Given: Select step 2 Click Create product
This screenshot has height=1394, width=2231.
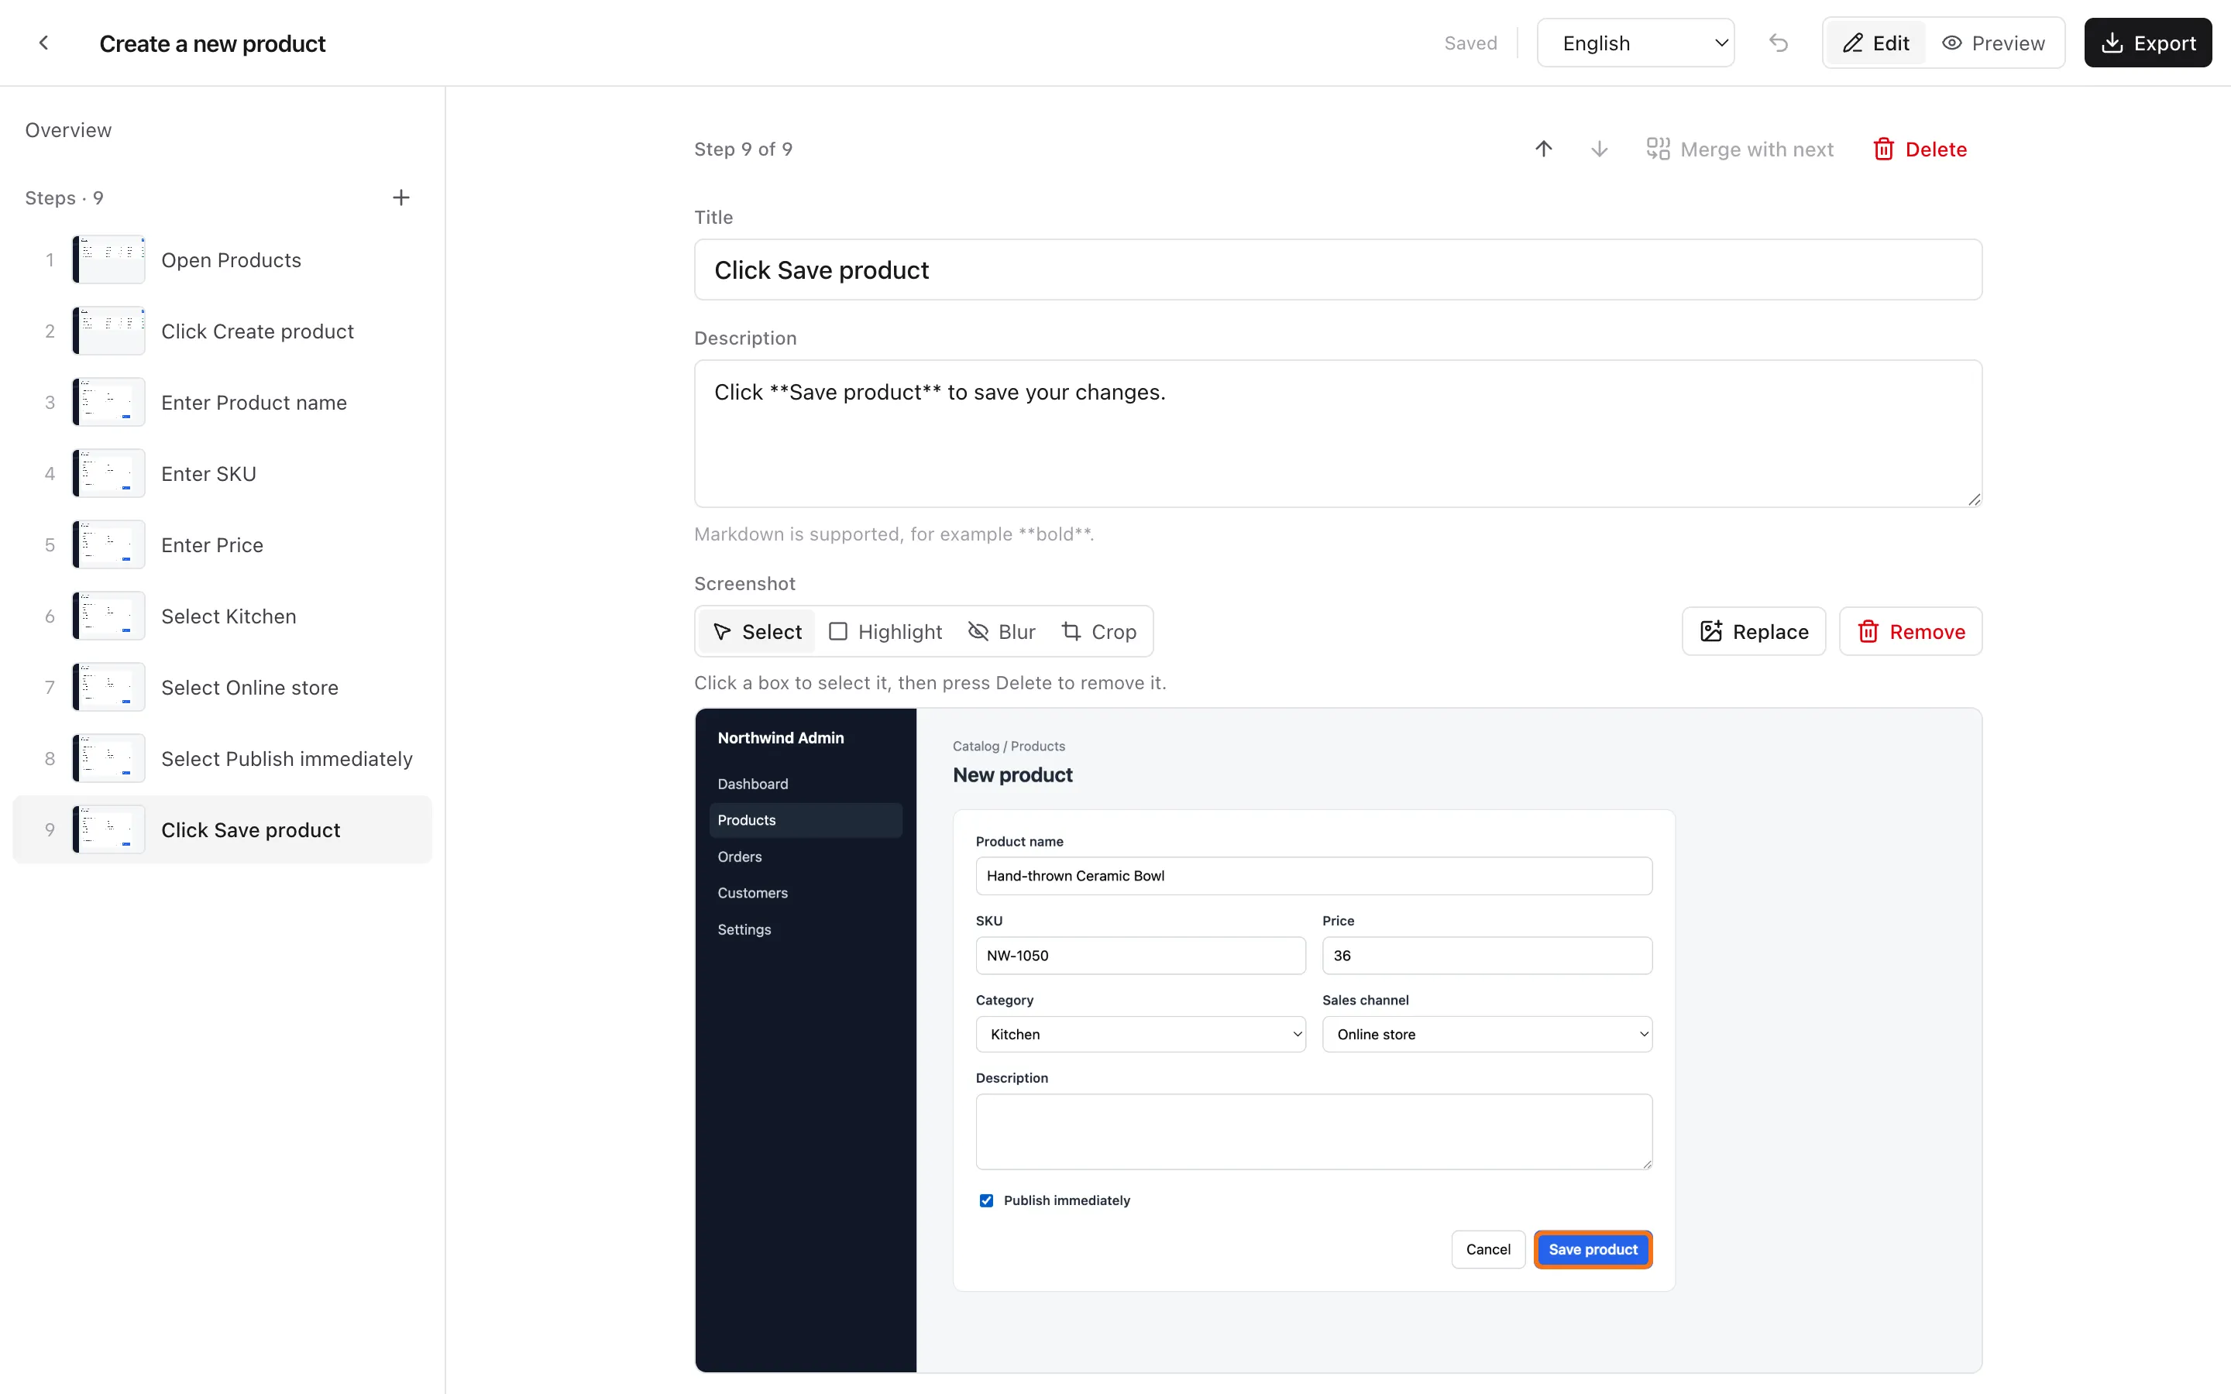Looking at the screenshot, I should pos(222,331).
